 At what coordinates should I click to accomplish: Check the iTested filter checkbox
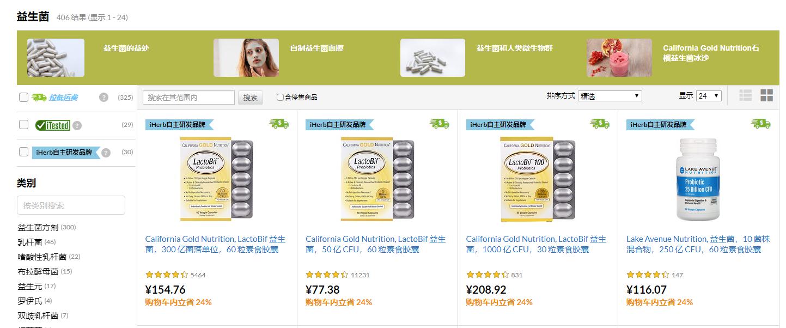[x=23, y=125]
